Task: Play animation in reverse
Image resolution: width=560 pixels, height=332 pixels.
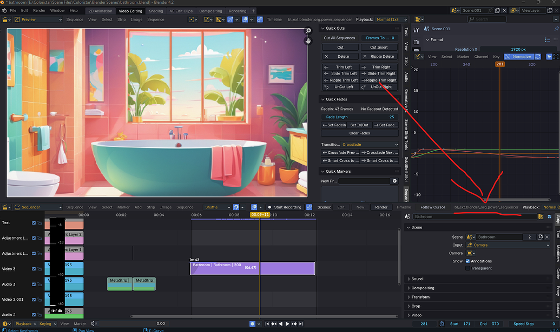Action: click(x=281, y=324)
